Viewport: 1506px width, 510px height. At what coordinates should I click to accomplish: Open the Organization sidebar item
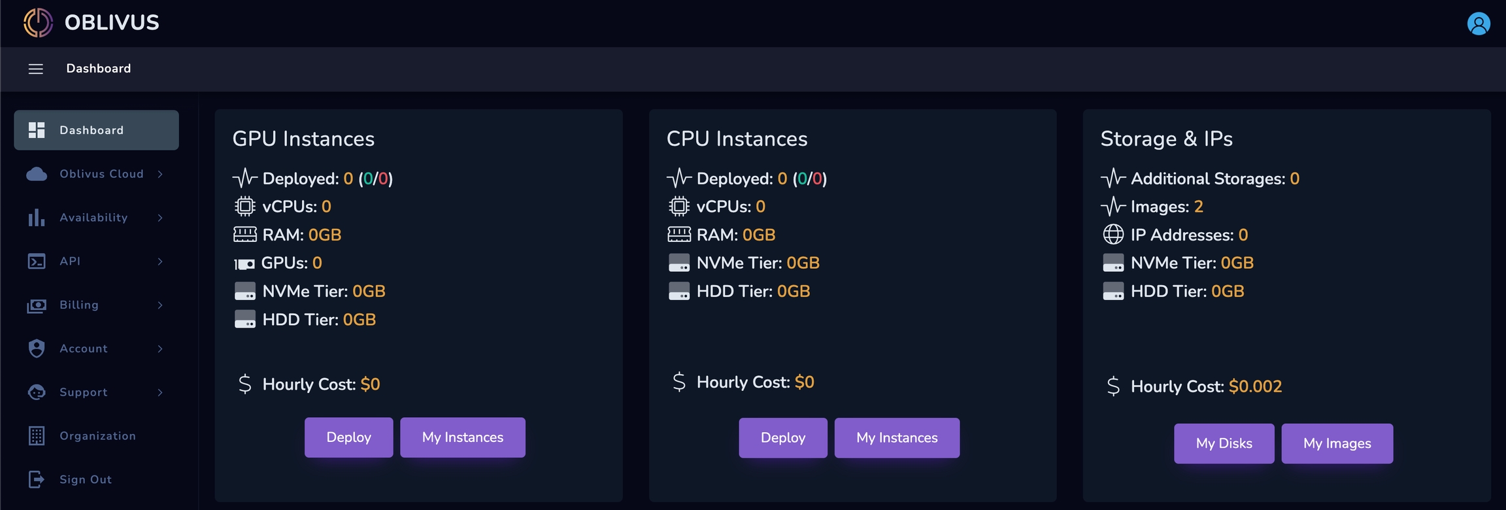click(96, 436)
